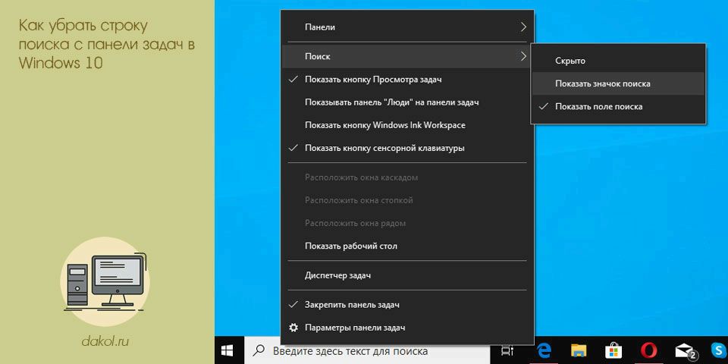Expand the Панели submenu arrow
The width and height of the screenshot is (728, 364).
pos(524,27)
